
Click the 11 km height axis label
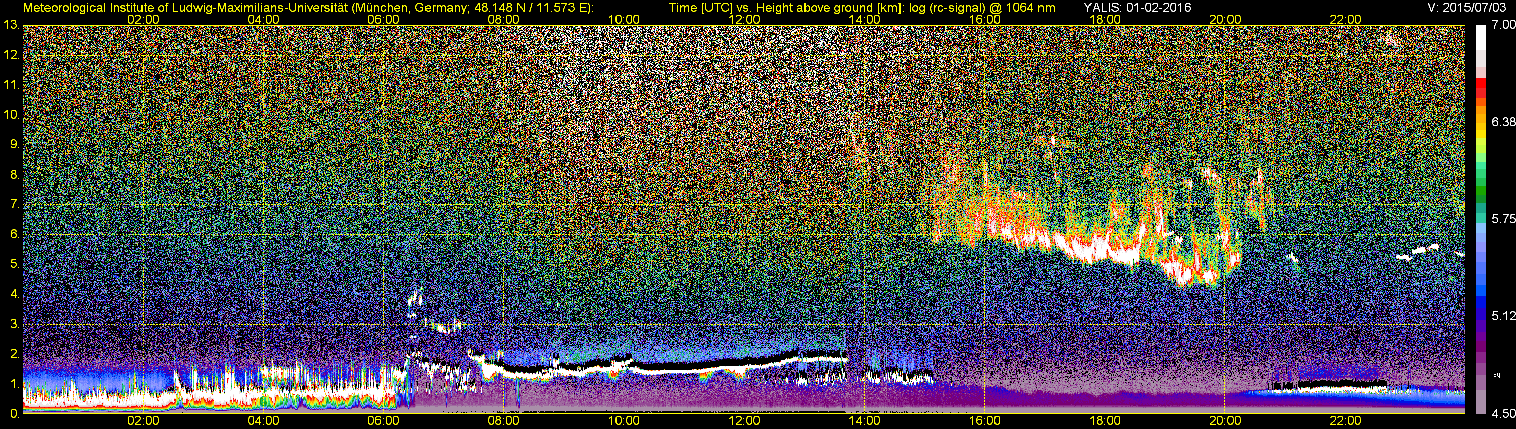coord(11,85)
